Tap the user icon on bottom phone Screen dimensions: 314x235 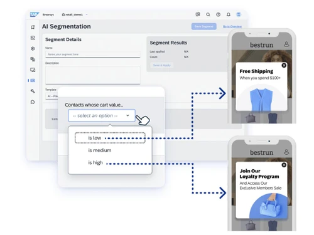click(x=286, y=152)
